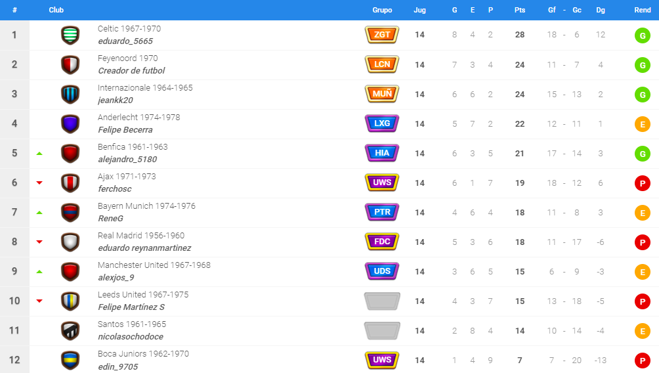Image resolution: width=659 pixels, height=373 pixels.
Task: Open manager jeankk20 profile
Action: click(116, 100)
